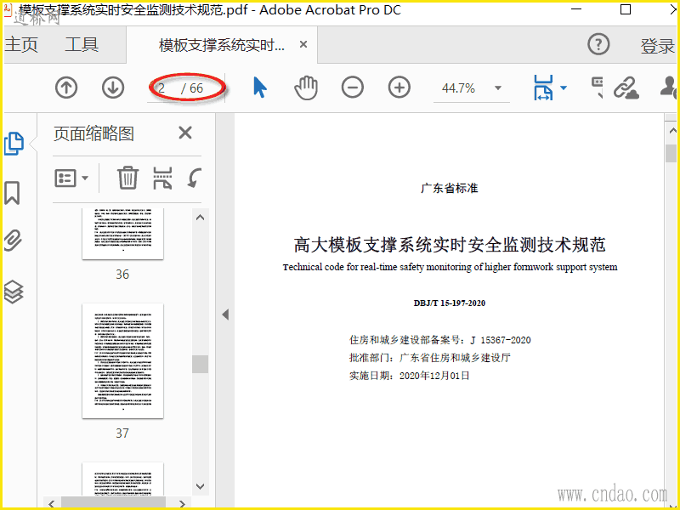Select page 37 thumbnail

click(122, 360)
